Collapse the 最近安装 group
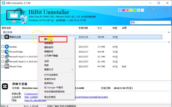This screenshot has height=107, width=172. (169, 32)
